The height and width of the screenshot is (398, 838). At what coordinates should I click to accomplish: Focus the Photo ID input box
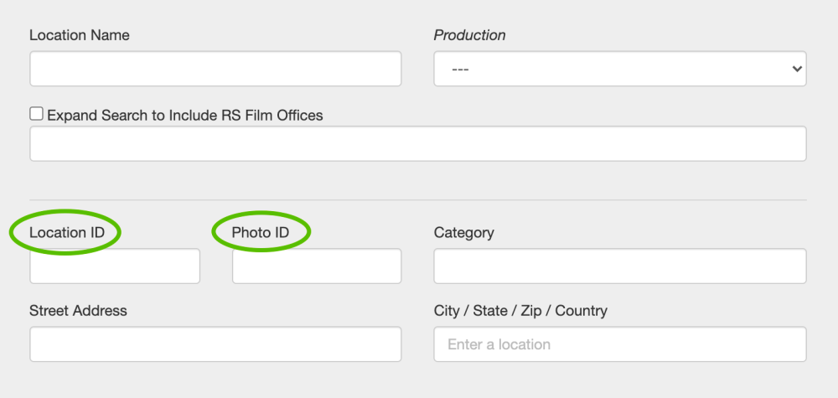point(317,266)
